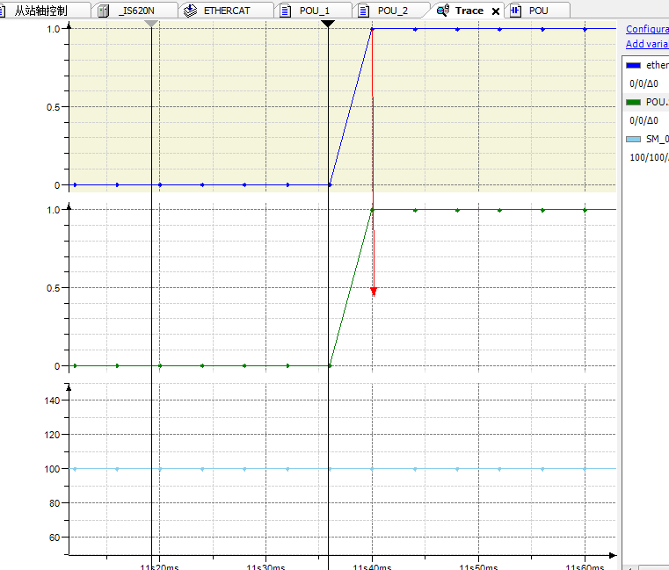
Task: Switch to the 从站轴控制 tab
Action: (x=40, y=11)
